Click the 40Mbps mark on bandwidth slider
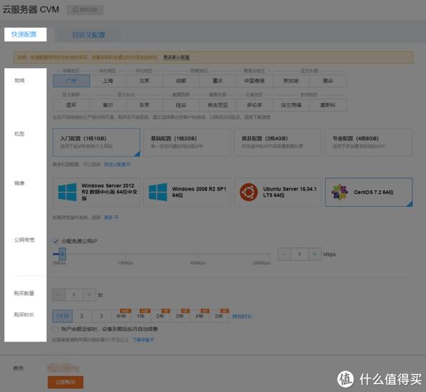 [198, 263]
